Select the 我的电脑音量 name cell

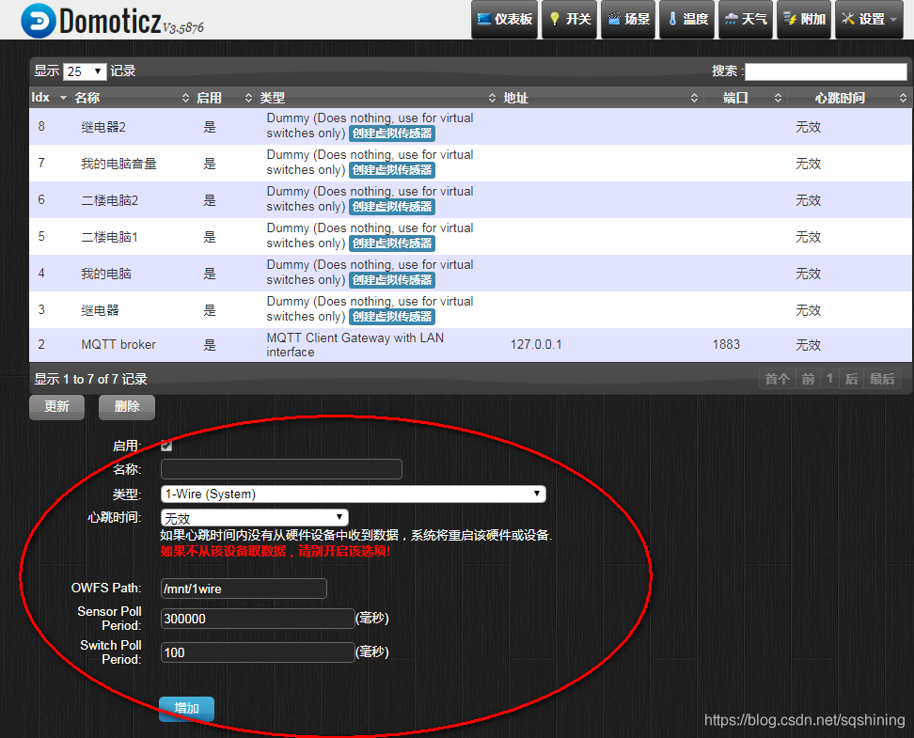[118, 164]
